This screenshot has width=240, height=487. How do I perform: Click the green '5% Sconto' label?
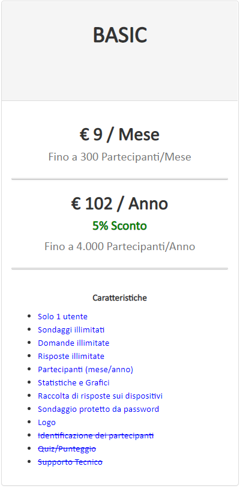(x=119, y=226)
